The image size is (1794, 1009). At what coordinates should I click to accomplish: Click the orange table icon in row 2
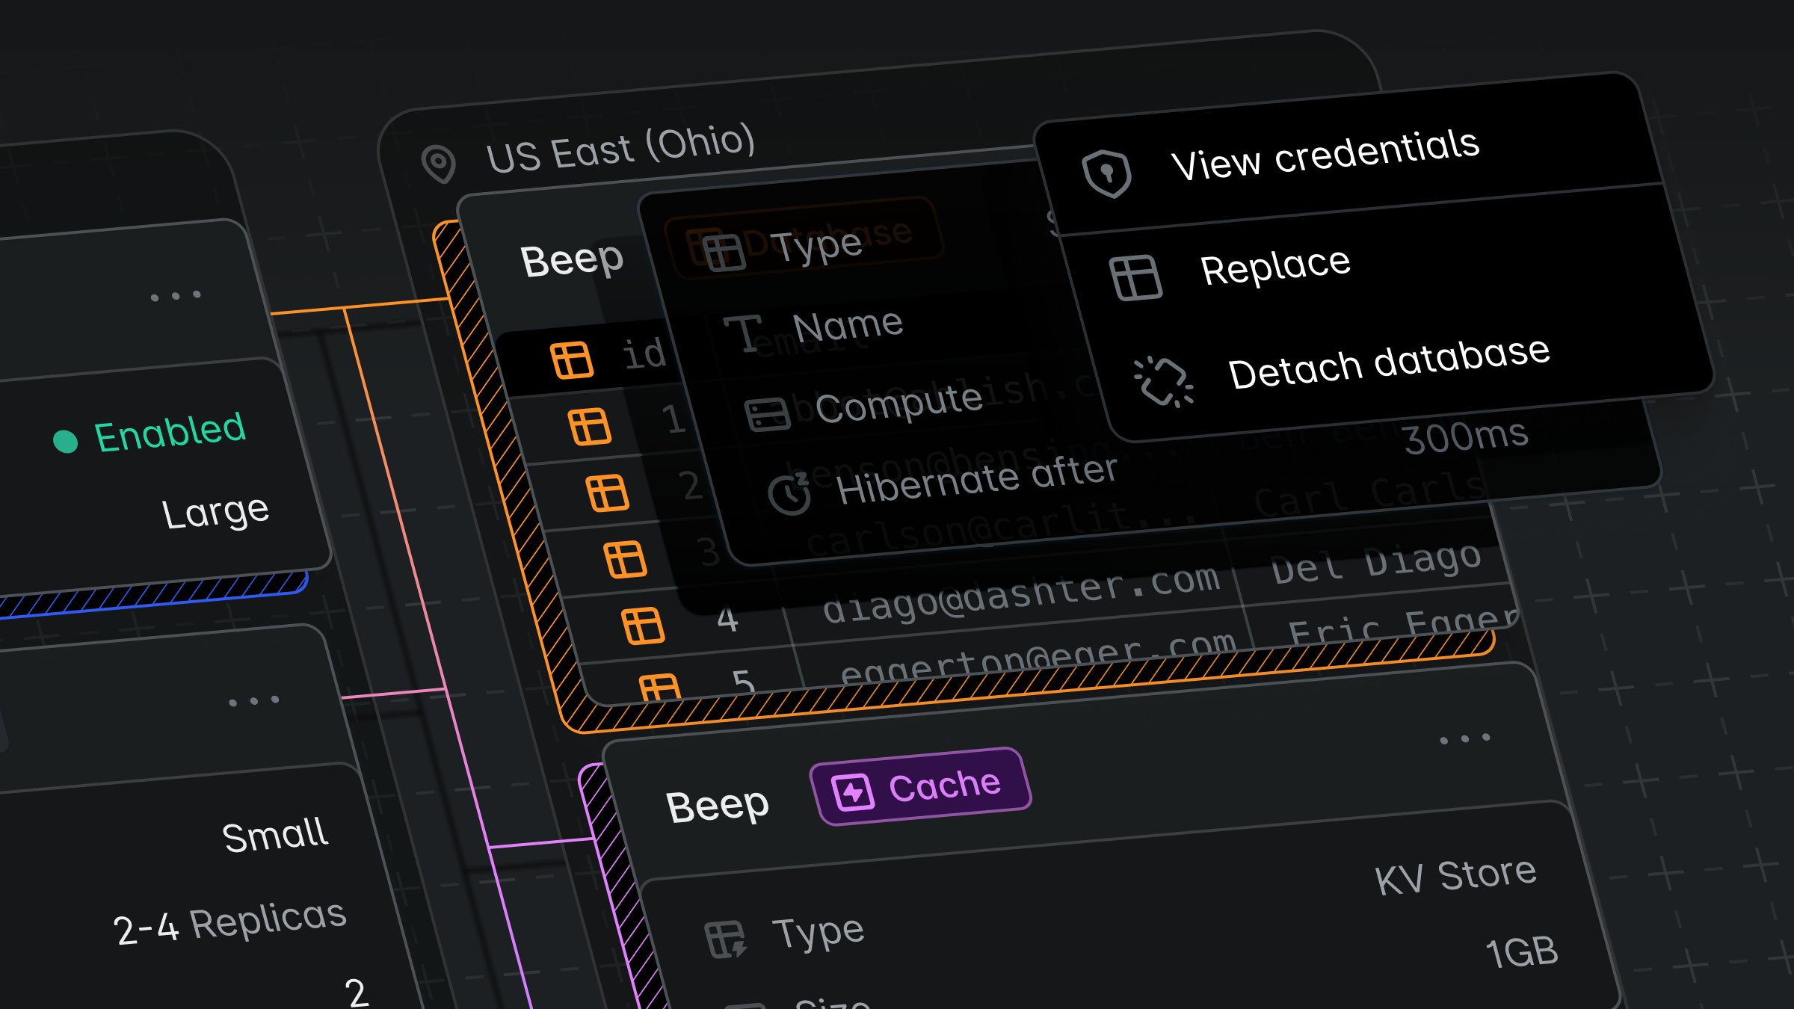tap(607, 493)
